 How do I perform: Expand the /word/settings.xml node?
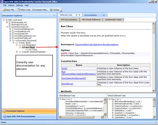[10, 31]
